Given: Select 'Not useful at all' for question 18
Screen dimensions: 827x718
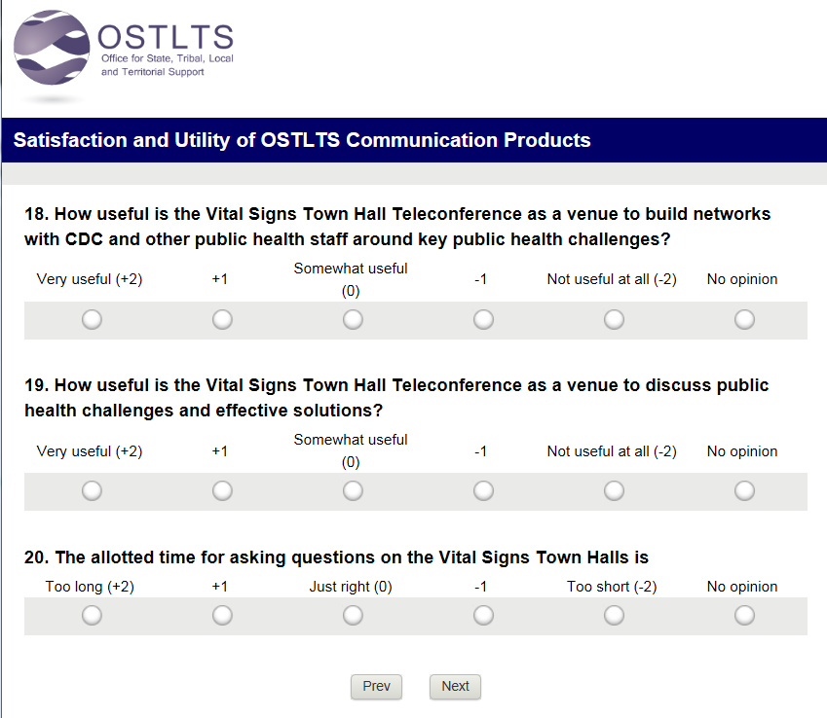Looking at the screenshot, I should (614, 319).
